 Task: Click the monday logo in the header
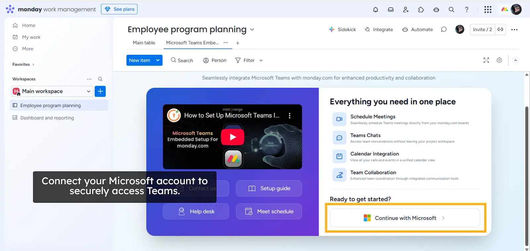[x=504, y=10]
